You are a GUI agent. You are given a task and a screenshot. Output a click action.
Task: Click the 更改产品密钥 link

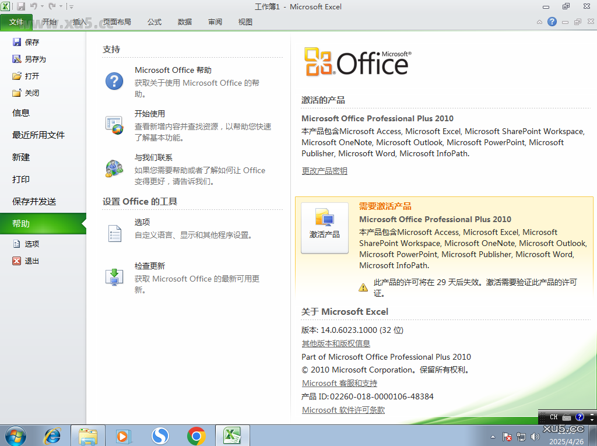click(324, 170)
